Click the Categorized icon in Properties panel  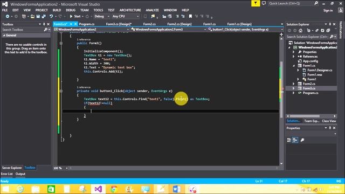(x=289, y=140)
